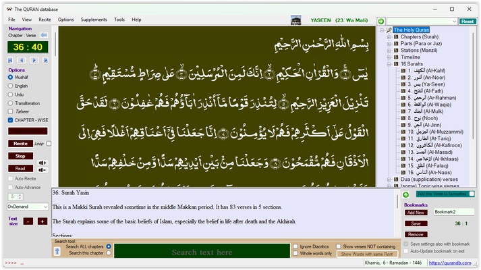Click the book icon beside Al-Kahf

(403, 71)
